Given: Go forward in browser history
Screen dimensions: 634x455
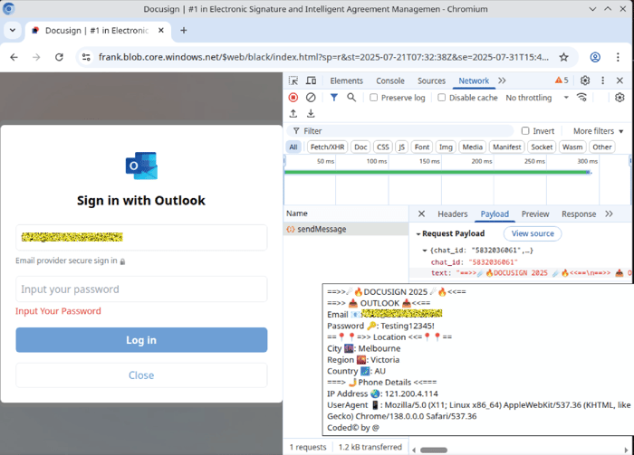Looking at the screenshot, I should click(x=36, y=57).
